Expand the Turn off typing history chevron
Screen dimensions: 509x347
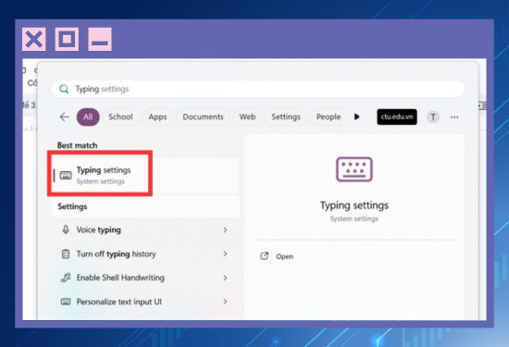(x=225, y=254)
